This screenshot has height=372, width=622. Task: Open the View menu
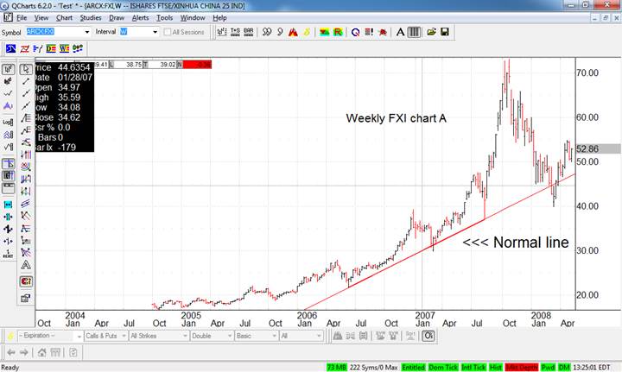pyautogui.click(x=41, y=18)
